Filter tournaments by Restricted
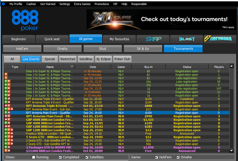Screen dimensions: 238x161 coord(68,59)
